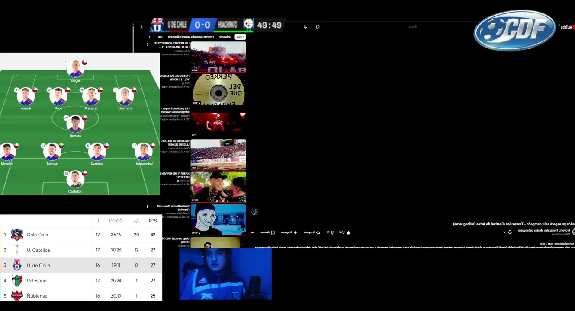Play the Los de Abajo 2018 stadium thumbnail
The width and height of the screenshot is (575, 311).
pos(218,57)
